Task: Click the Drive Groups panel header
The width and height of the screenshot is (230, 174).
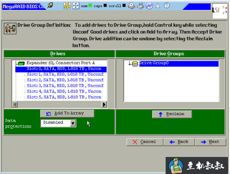Action: coord(170,54)
